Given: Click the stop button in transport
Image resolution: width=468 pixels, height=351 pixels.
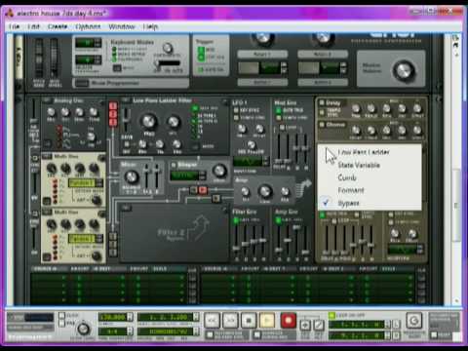Looking at the screenshot, I should pos(249,321).
